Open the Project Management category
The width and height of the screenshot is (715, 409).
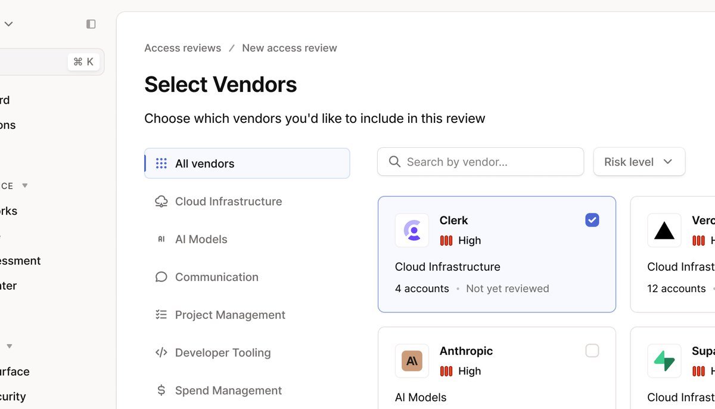coord(230,315)
